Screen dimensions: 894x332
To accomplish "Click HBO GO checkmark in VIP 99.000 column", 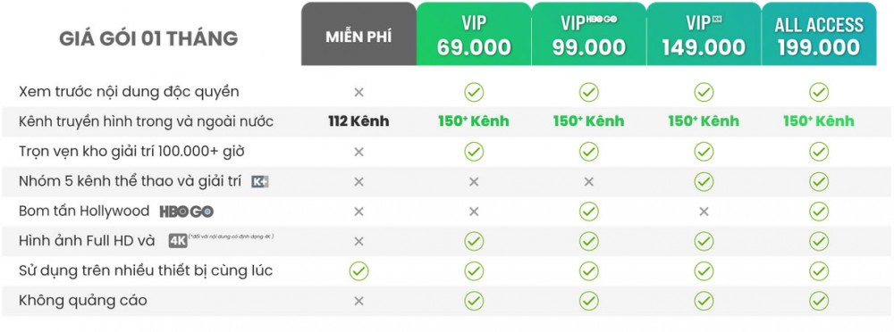I will (x=589, y=212).
